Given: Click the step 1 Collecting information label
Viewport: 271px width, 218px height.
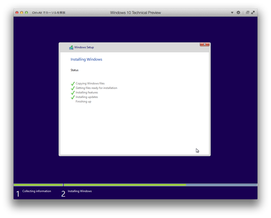Looking at the screenshot, I should (37, 191).
